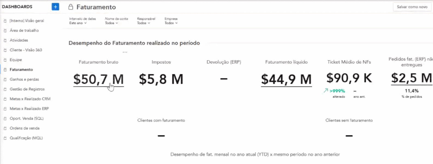This screenshot has width=433, height=164.
Task: Click the $5,8 M Impostos value
Action: click(161, 79)
